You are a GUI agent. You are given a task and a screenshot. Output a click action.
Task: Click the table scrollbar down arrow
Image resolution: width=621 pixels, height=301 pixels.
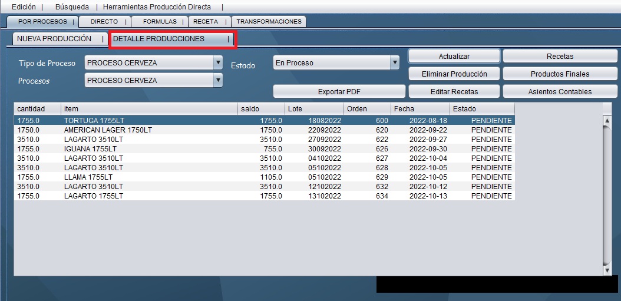pos(607,270)
